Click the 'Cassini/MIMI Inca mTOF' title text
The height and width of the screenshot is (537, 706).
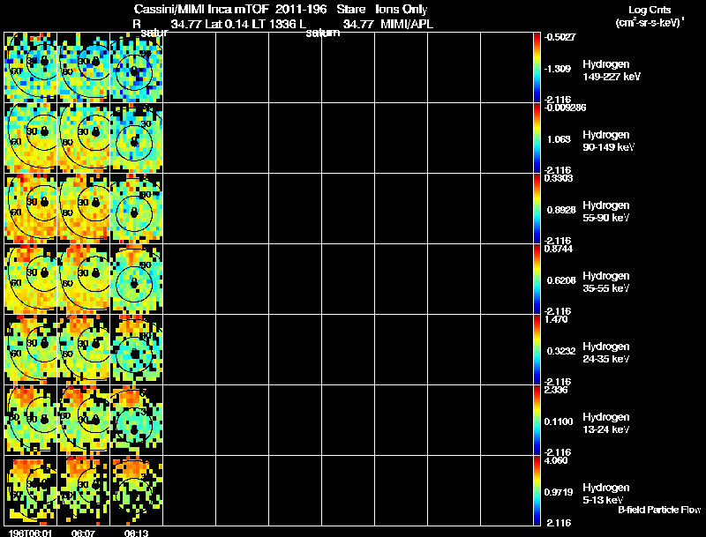tap(201, 9)
